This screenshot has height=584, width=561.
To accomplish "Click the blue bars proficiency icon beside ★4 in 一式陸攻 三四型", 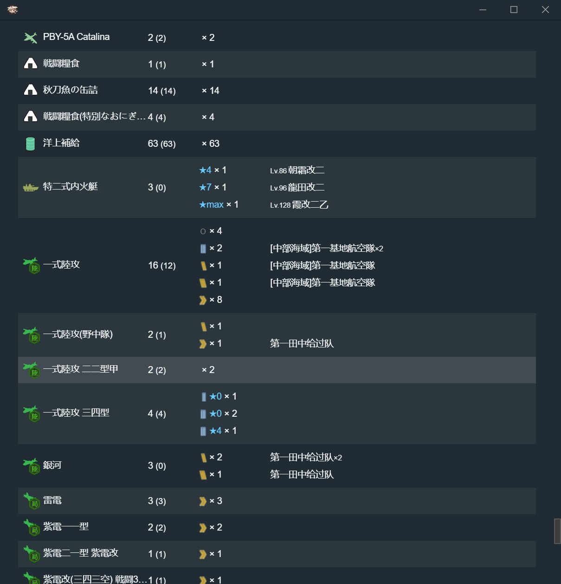I will (x=203, y=431).
